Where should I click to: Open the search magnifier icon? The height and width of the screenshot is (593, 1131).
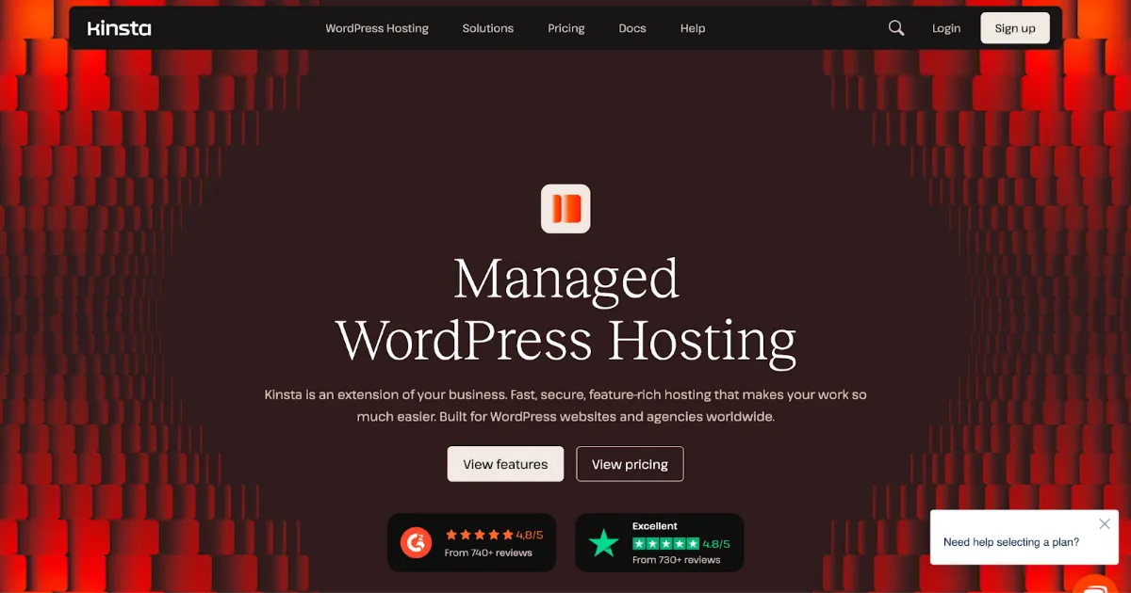pos(896,28)
